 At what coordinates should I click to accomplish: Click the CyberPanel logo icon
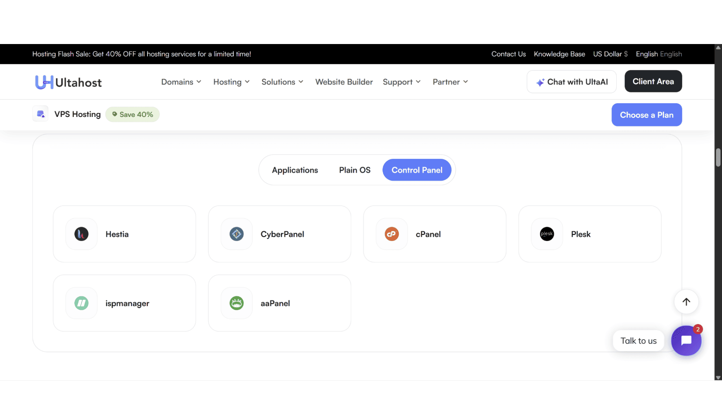tap(237, 234)
